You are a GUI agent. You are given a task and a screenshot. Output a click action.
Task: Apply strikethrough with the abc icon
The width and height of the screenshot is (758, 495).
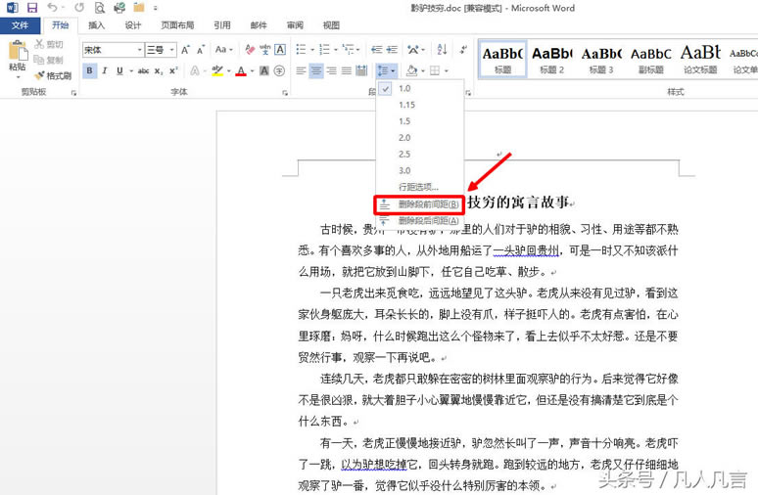(141, 70)
